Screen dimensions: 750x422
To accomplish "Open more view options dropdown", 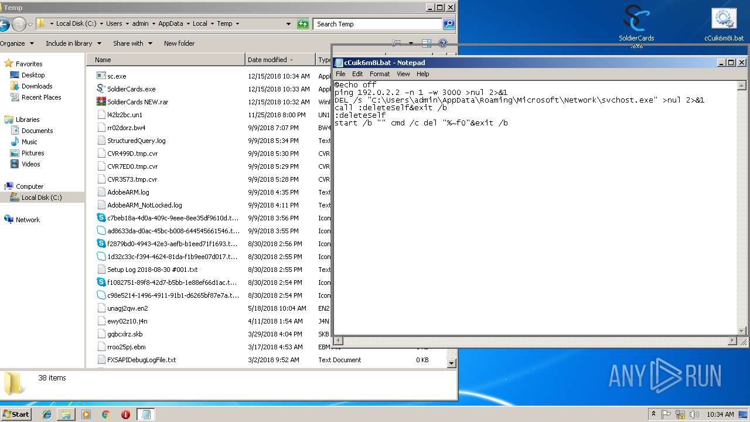I will click(411, 43).
